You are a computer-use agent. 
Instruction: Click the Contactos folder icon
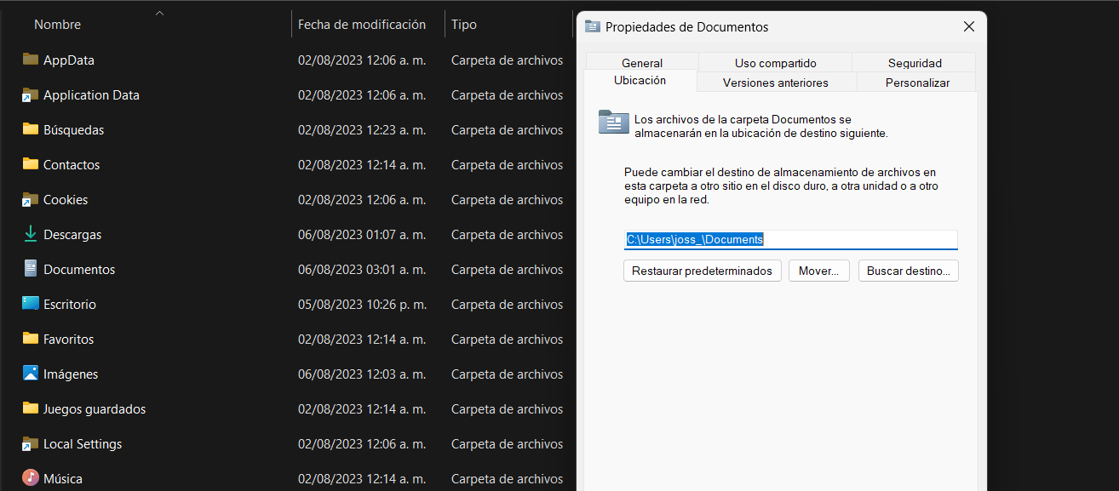coord(31,164)
